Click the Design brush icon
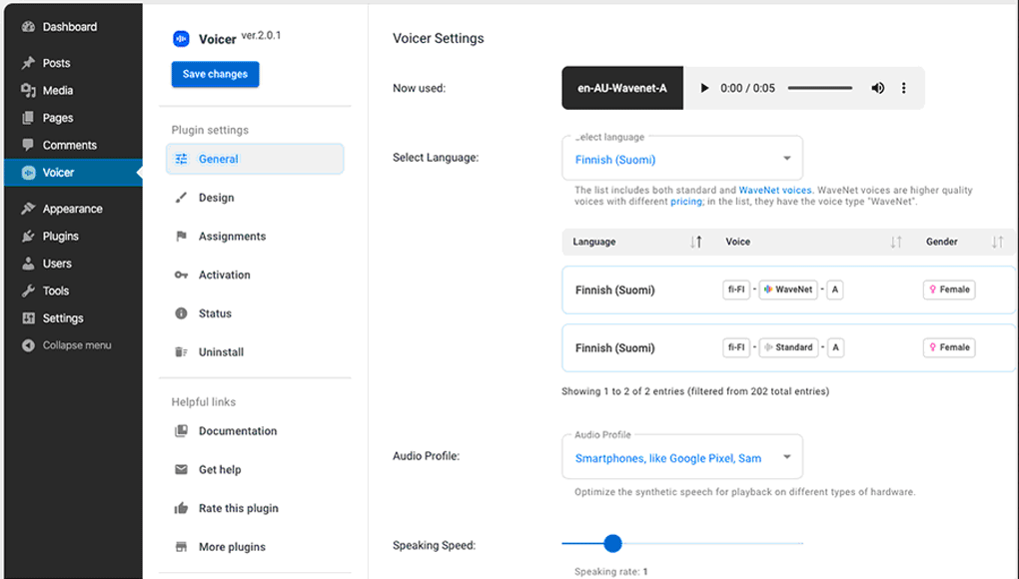 click(181, 198)
